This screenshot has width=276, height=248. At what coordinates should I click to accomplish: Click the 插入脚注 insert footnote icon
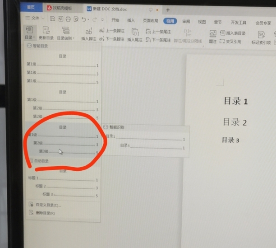click(88, 31)
